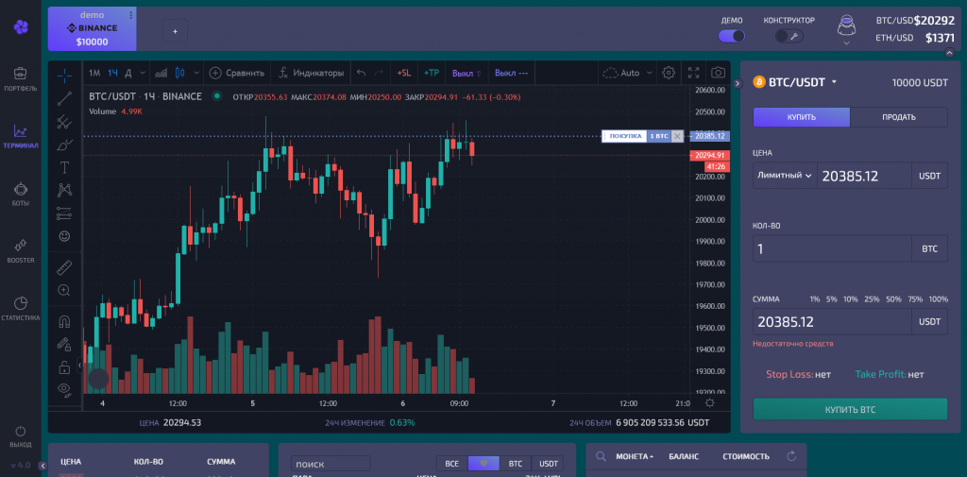This screenshot has width=967, height=477.
Task: Select the candlestick chart type icon
Action: [180, 73]
